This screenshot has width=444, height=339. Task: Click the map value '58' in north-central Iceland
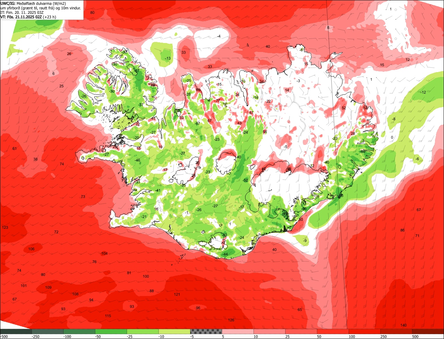click(265, 132)
